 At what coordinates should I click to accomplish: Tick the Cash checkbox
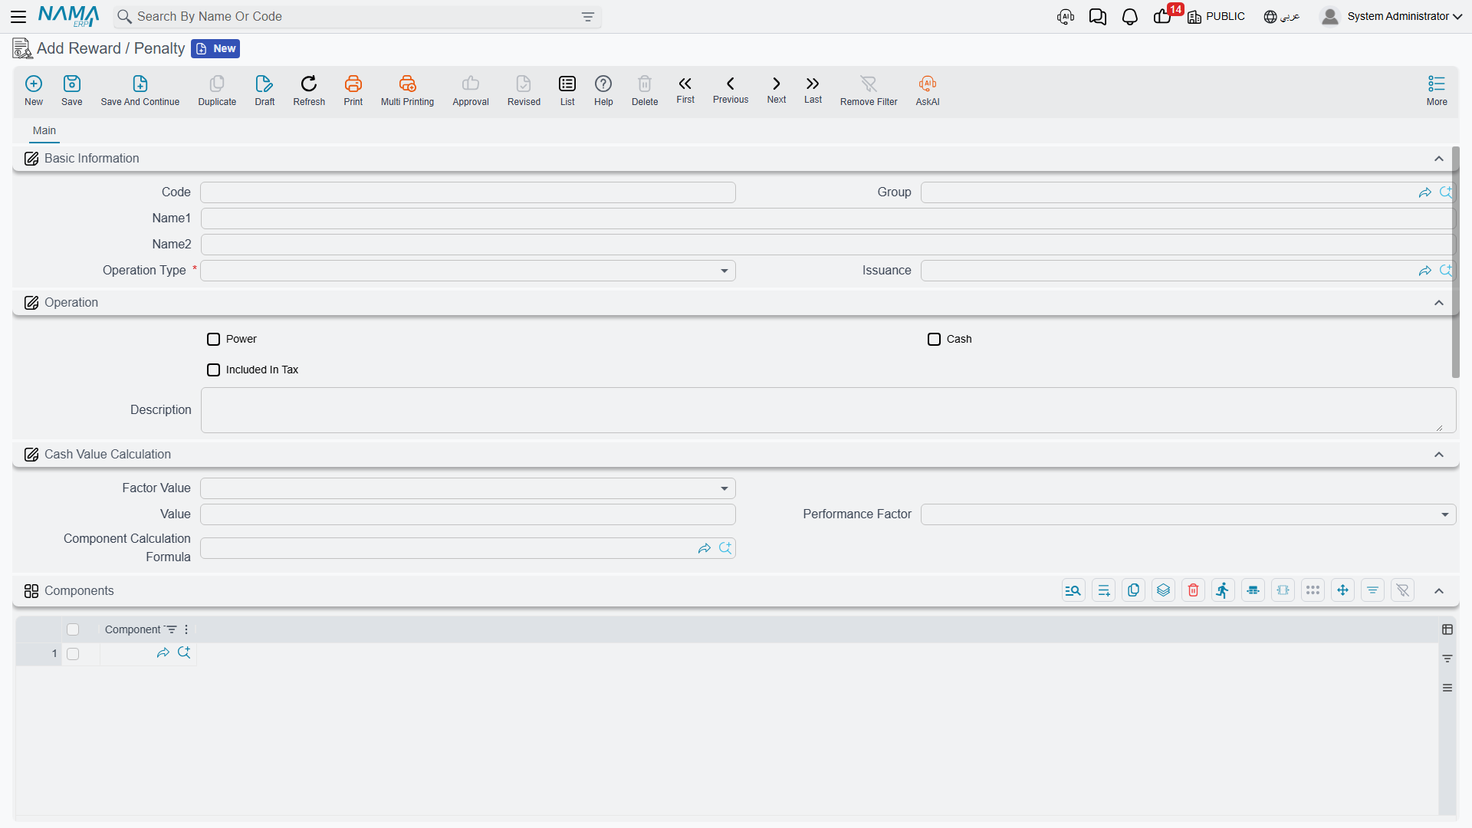coord(934,339)
